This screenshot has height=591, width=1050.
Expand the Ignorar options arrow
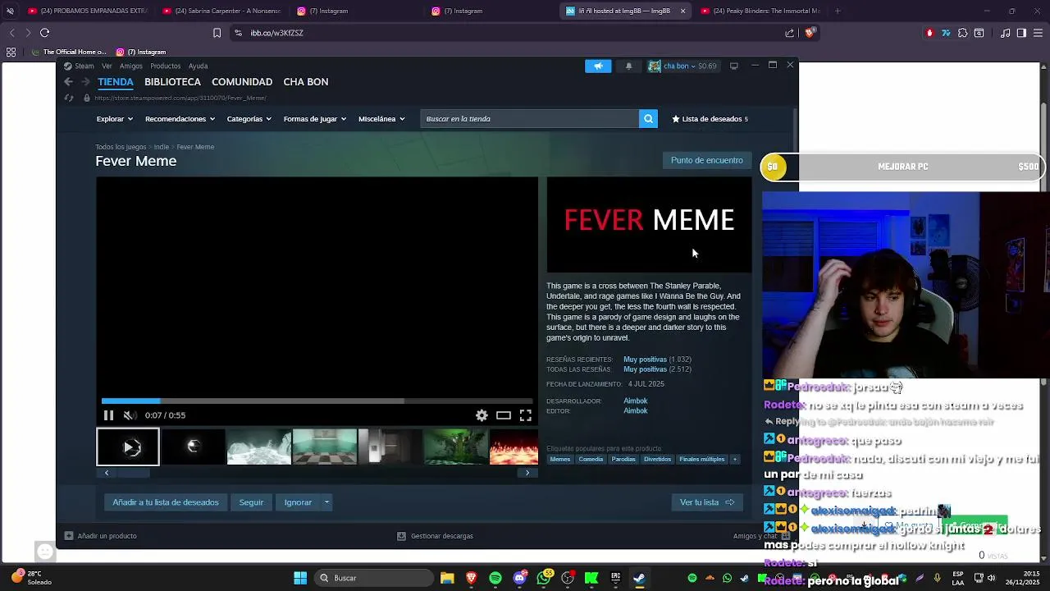[x=326, y=502]
